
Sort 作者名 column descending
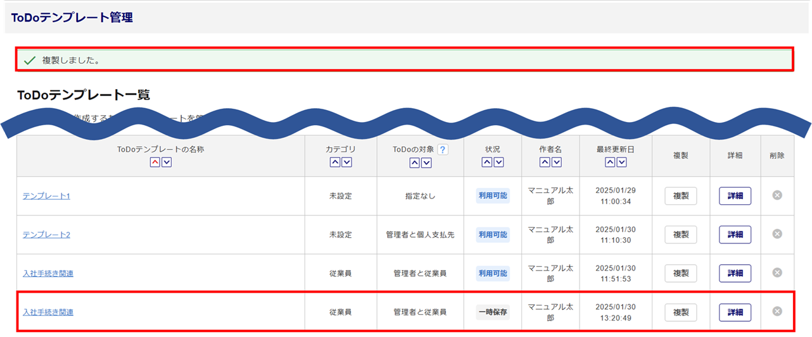click(x=556, y=162)
